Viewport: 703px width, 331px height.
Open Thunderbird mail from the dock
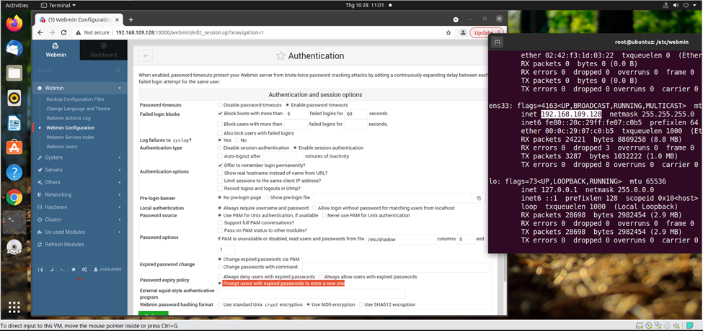[x=14, y=48]
